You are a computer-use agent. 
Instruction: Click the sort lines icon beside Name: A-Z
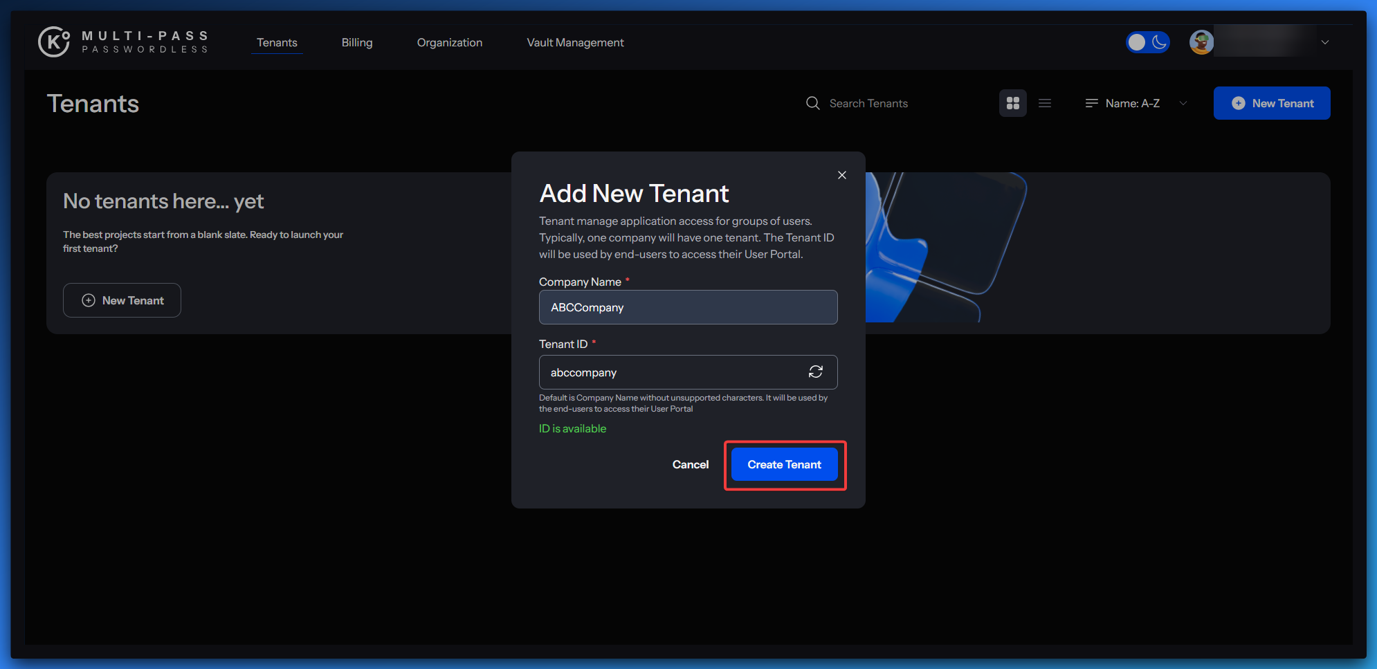tap(1091, 103)
